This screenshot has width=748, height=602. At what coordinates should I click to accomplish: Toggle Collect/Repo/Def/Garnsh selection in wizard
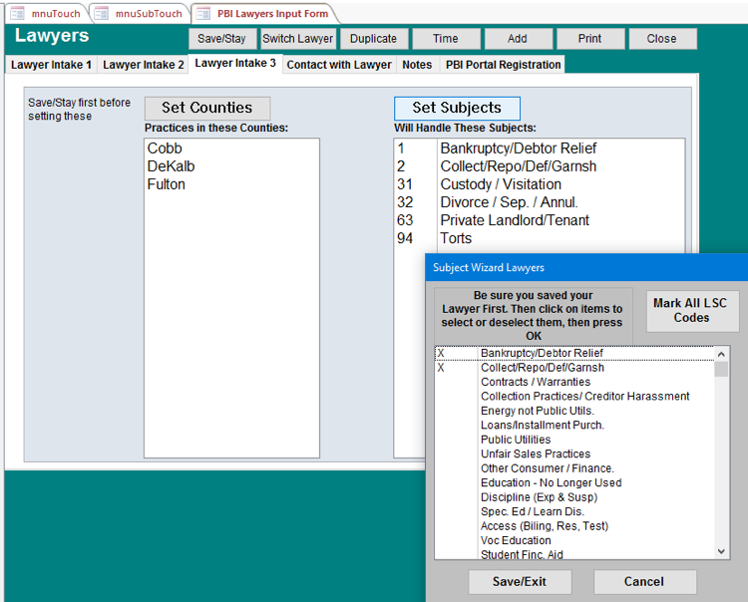pos(541,368)
